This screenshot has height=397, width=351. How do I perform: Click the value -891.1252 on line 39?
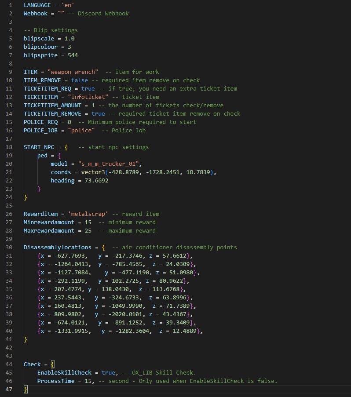(x=127, y=323)
